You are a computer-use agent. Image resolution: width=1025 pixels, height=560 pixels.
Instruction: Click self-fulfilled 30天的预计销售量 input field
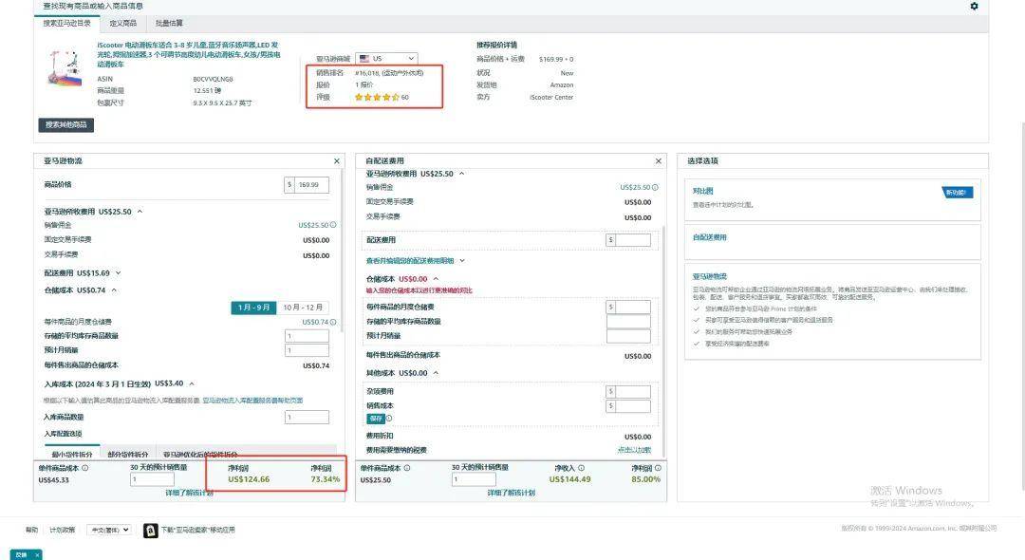(x=474, y=479)
